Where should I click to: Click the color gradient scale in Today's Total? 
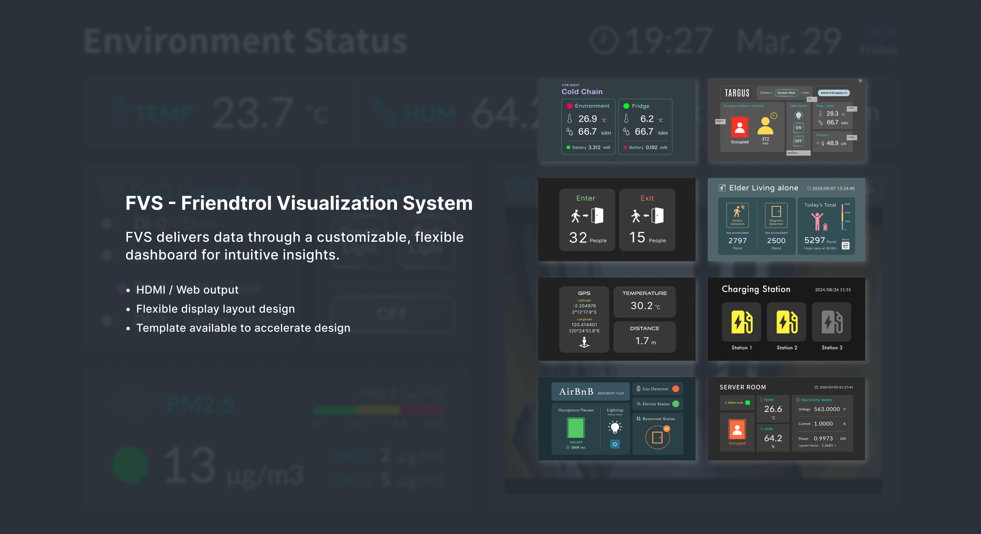(x=842, y=217)
